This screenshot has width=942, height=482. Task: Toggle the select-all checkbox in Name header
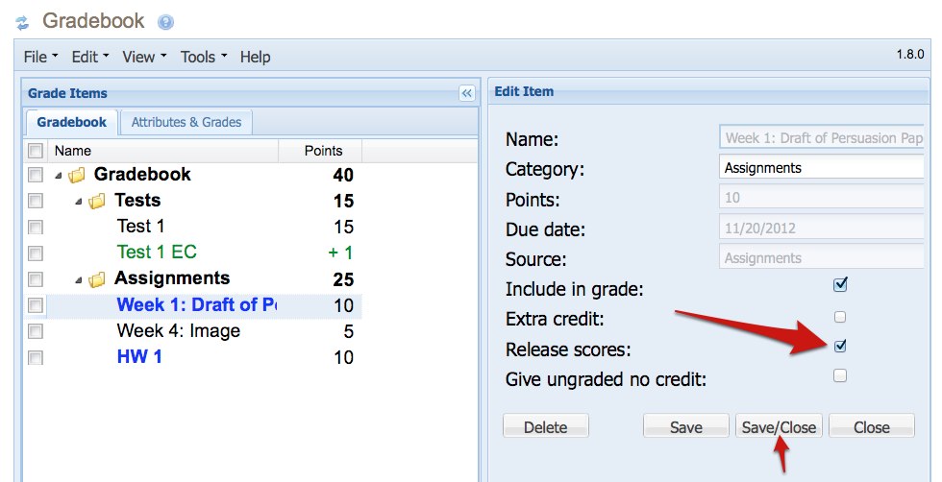(36, 150)
